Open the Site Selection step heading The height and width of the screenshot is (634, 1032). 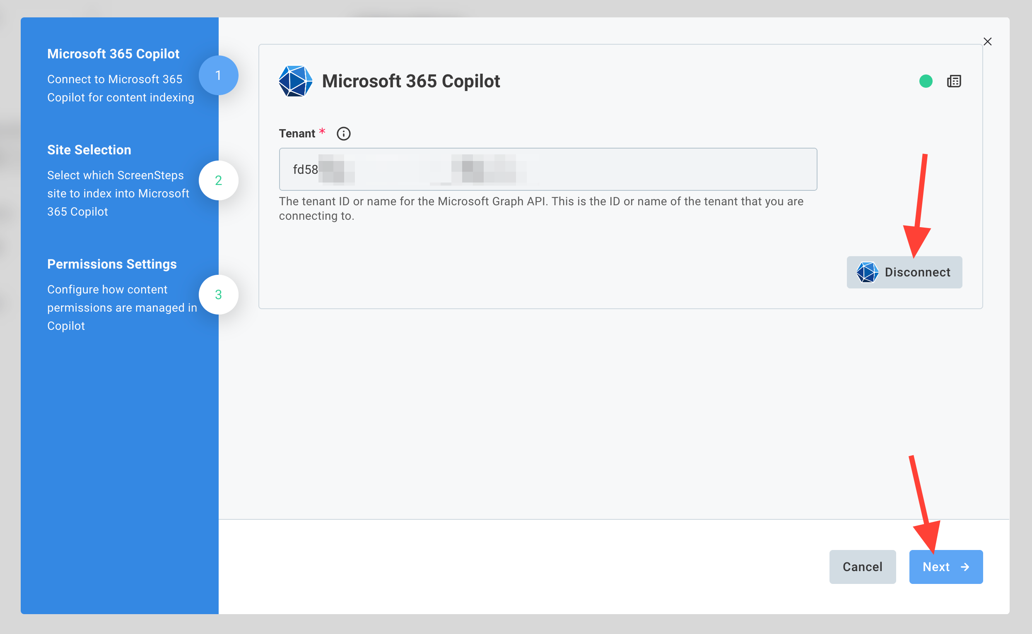[89, 150]
